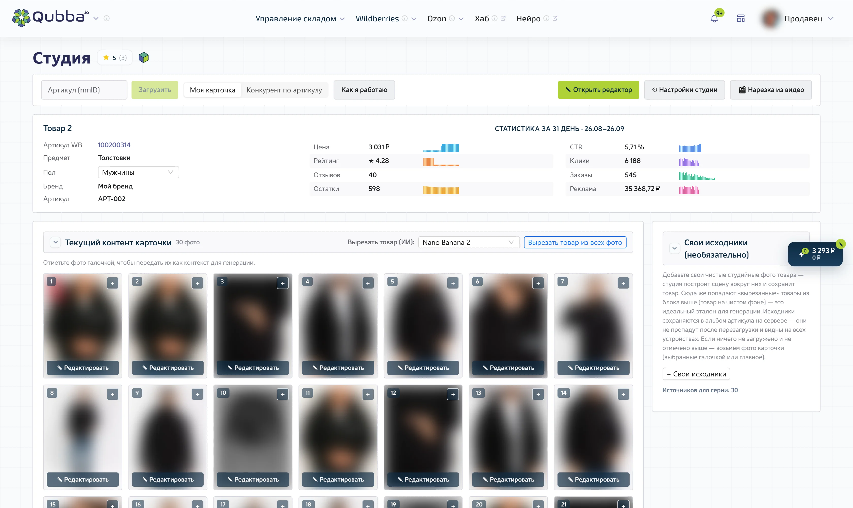Mark photo 12 with its plus checkbox

(453, 394)
